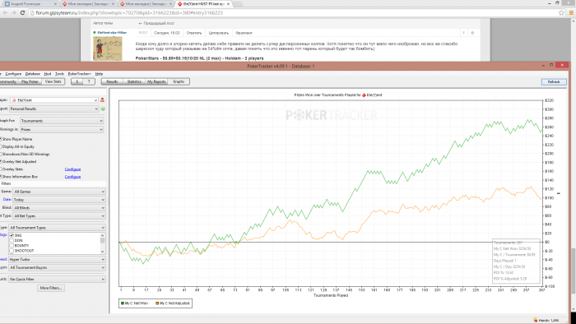Toggle Overlay Net Adjusted checkbox
Image resolution: width=576 pixels, height=324 pixels.
pyautogui.click(x=0, y=161)
